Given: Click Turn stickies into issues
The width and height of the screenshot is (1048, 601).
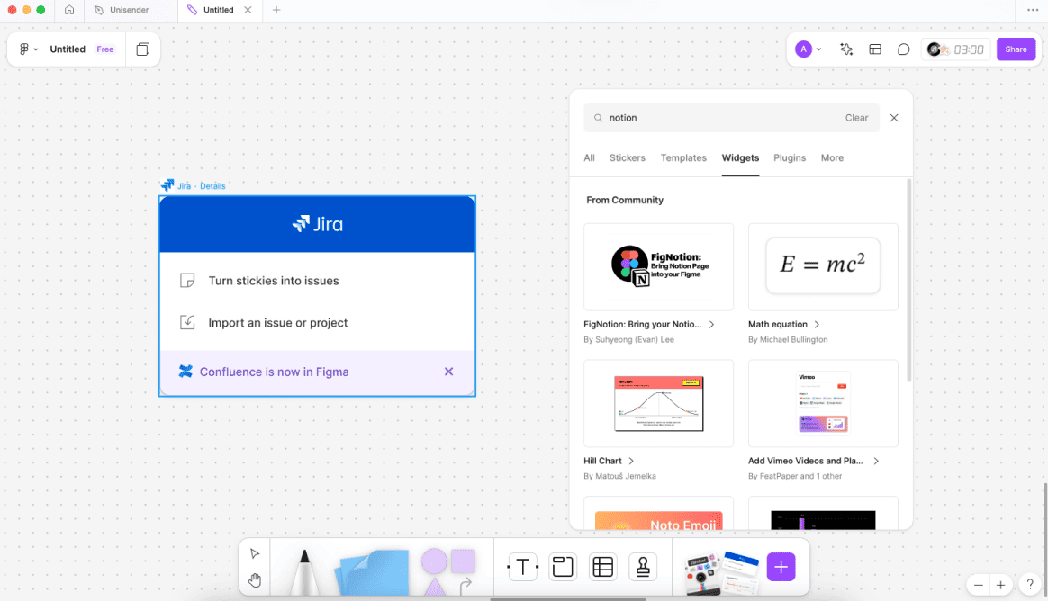Looking at the screenshot, I should (274, 281).
